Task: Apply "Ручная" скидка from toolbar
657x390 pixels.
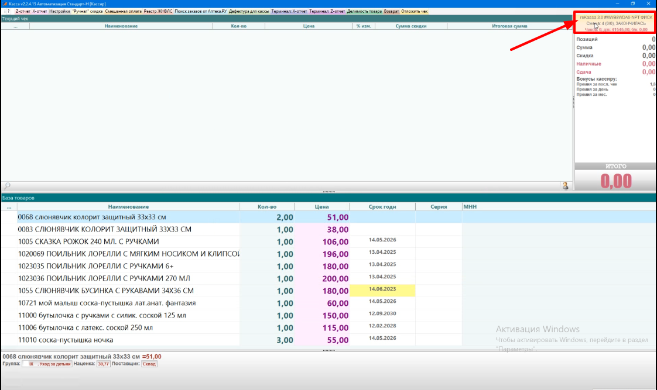Action: tap(87, 11)
